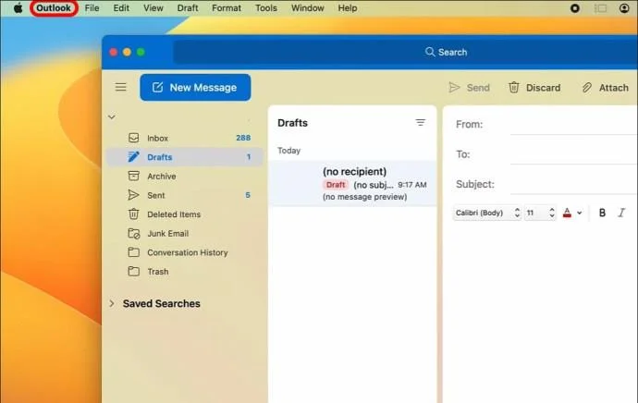Toggle bold text formatting

(x=602, y=213)
